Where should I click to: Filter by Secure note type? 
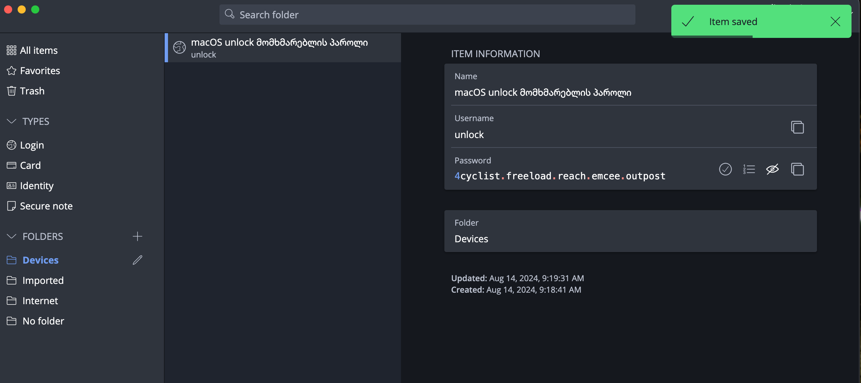pos(46,206)
